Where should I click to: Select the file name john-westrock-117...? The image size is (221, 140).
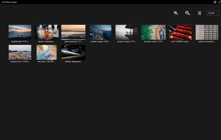[73, 41]
